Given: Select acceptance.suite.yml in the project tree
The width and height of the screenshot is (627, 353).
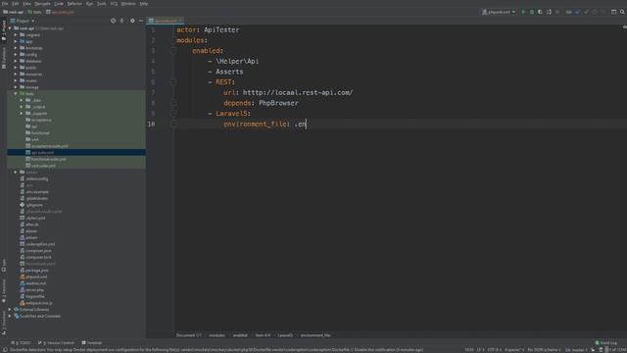Looking at the screenshot, I should (50, 146).
